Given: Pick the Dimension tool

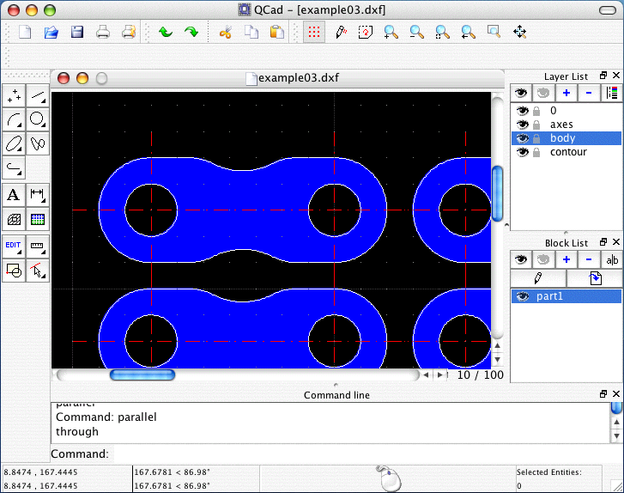Looking at the screenshot, I should click(38, 195).
